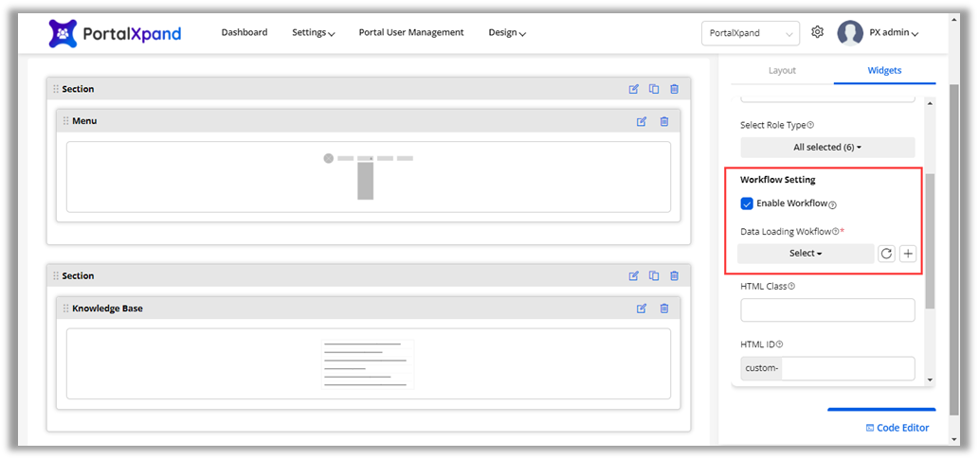Open the Data Loading Workflow Select dropdown
The image size is (979, 459).
806,254
